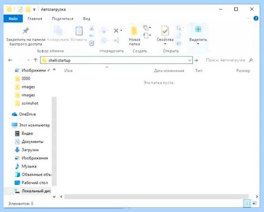Open Видео folder in sidebar
The width and height of the screenshot is (264, 212).
tap(24, 133)
